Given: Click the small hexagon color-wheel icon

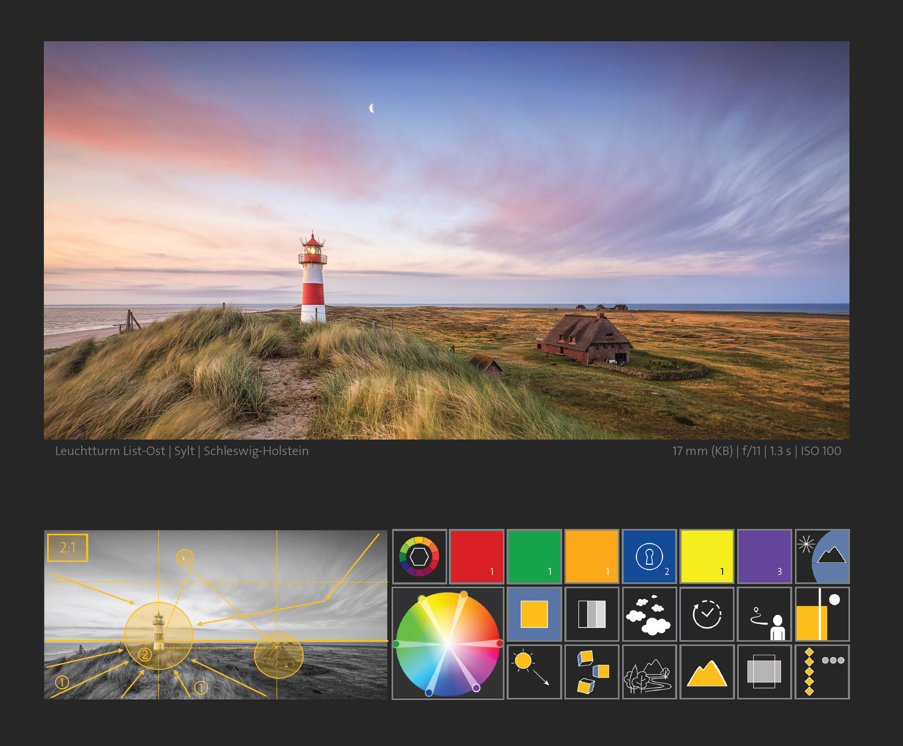Looking at the screenshot, I should (419, 557).
